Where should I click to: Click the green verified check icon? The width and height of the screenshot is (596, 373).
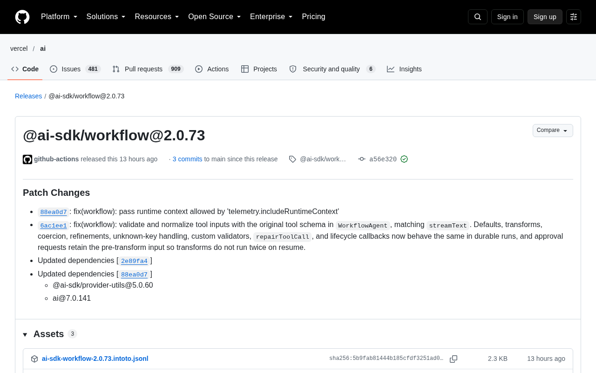(404, 159)
